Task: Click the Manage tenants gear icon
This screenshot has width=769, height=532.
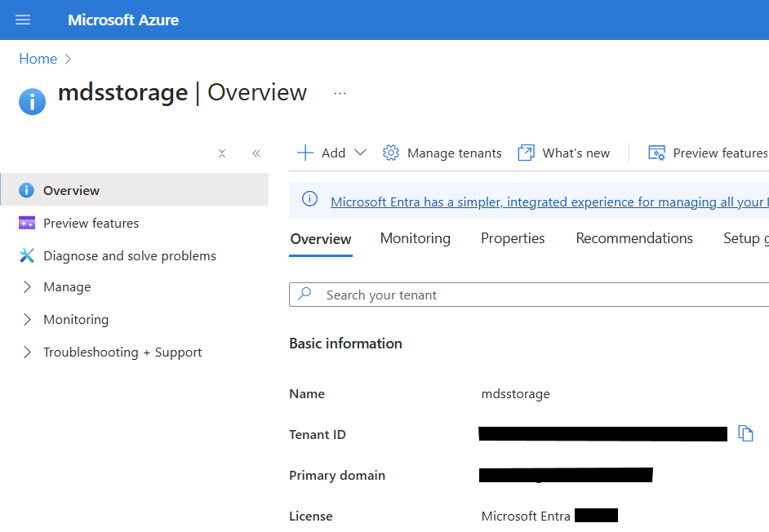Action: (391, 153)
